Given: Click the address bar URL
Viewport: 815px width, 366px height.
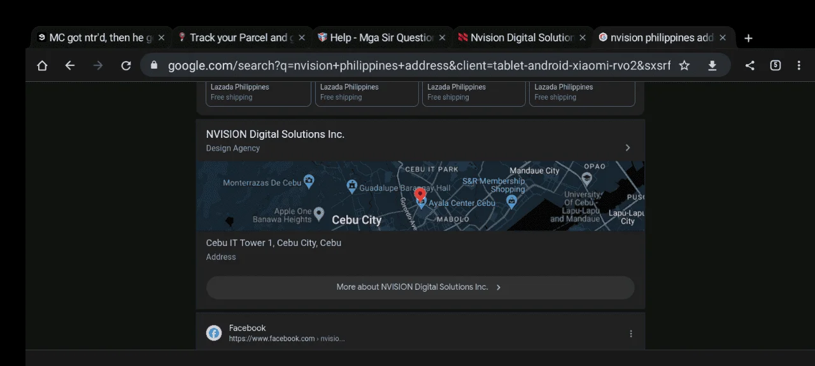Looking at the screenshot, I should click(x=419, y=65).
